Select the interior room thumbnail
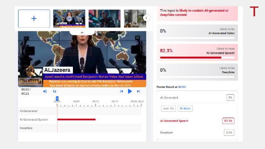 tap(135, 19)
